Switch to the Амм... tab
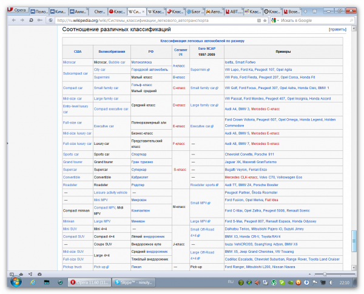The image size is (364, 294). coord(79,12)
